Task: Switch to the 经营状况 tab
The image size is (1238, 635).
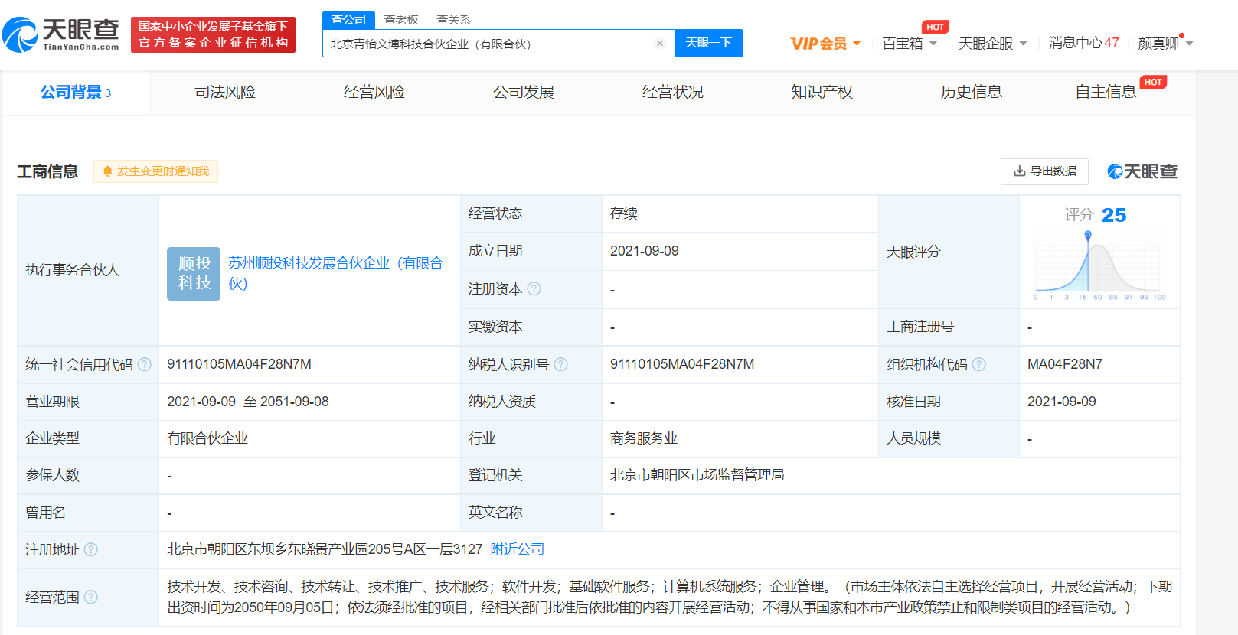Action: [673, 93]
